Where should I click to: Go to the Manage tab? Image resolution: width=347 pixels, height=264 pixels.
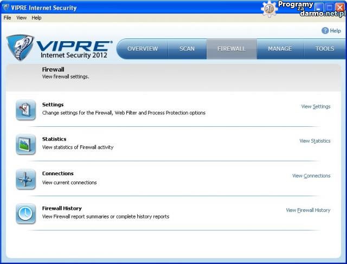click(x=280, y=49)
